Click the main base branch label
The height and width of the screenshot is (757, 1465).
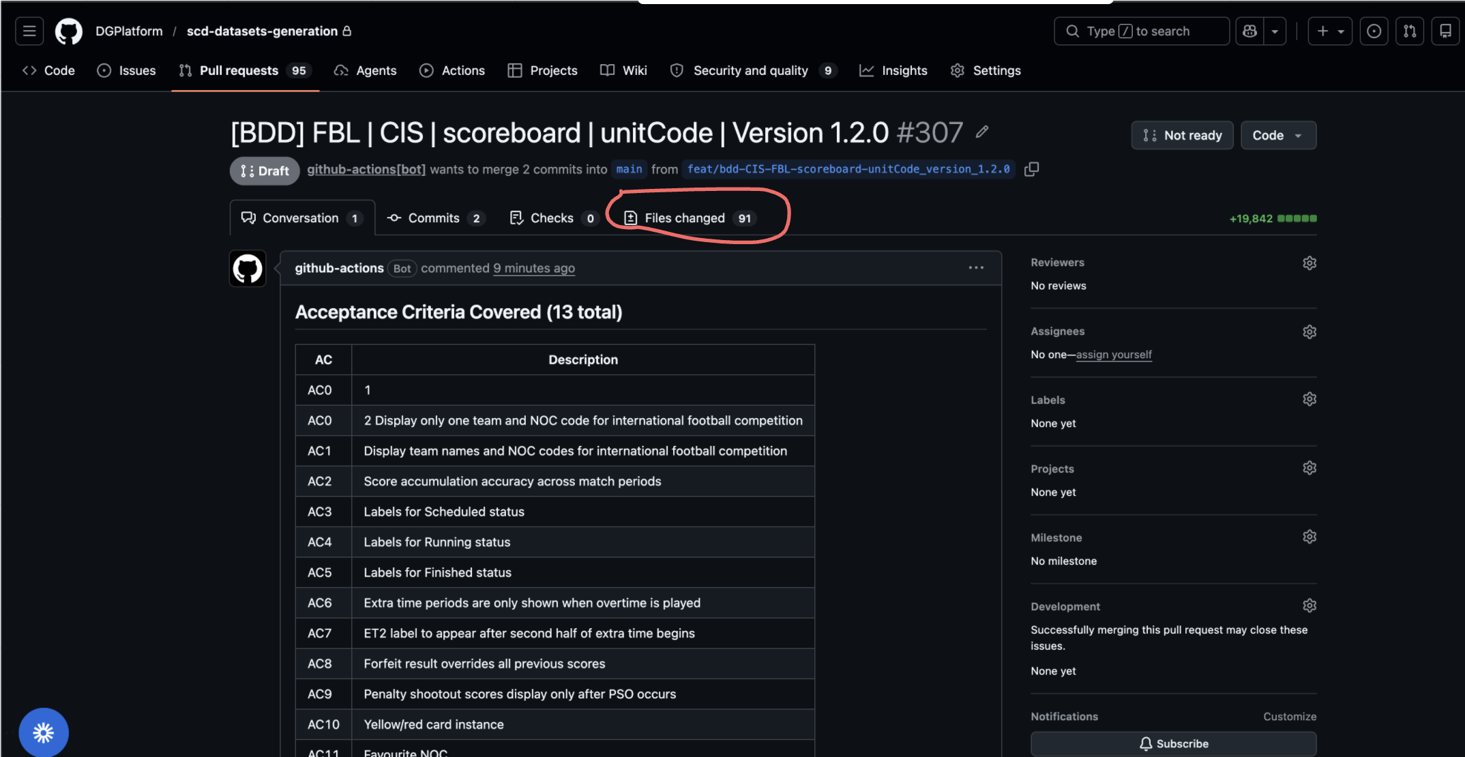click(x=629, y=169)
